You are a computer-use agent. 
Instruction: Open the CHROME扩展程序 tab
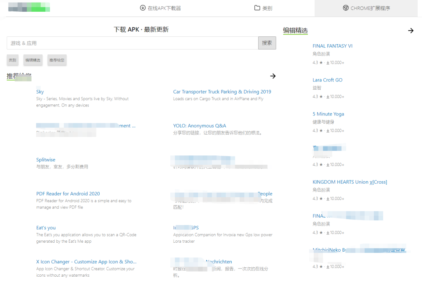point(368,8)
